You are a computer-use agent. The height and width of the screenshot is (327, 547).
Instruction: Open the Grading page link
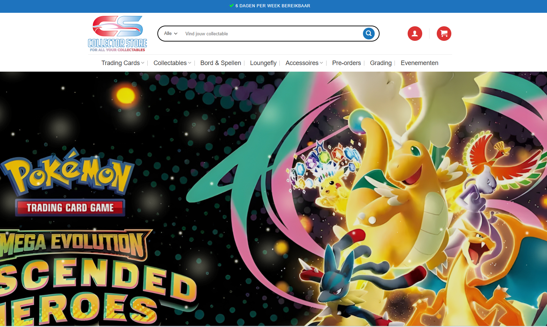click(x=381, y=63)
